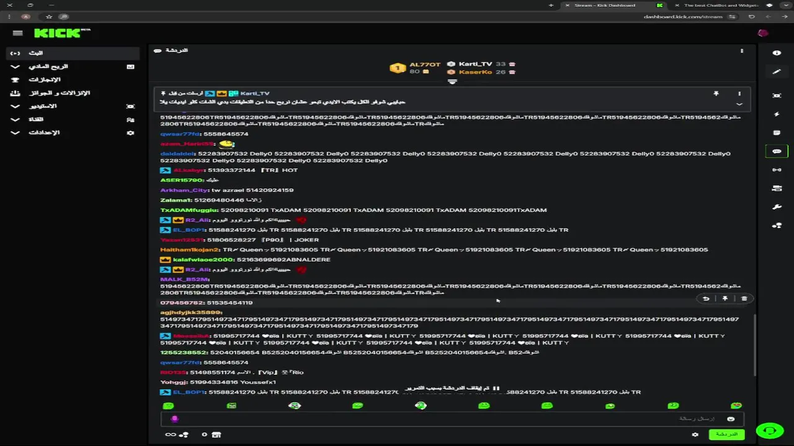Screen dimensions: 794x446
Task: Click the gear icon beside الإعدادات
Action: (130, 133)
